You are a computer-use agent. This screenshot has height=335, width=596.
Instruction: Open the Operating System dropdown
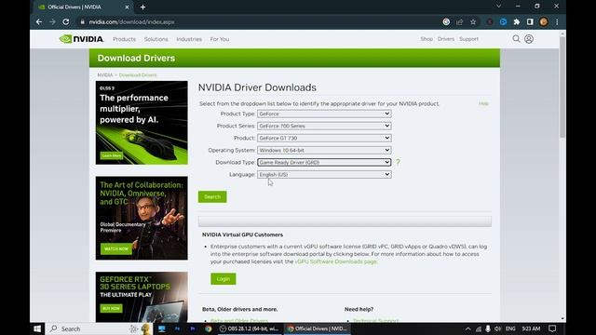coord(324,150)
